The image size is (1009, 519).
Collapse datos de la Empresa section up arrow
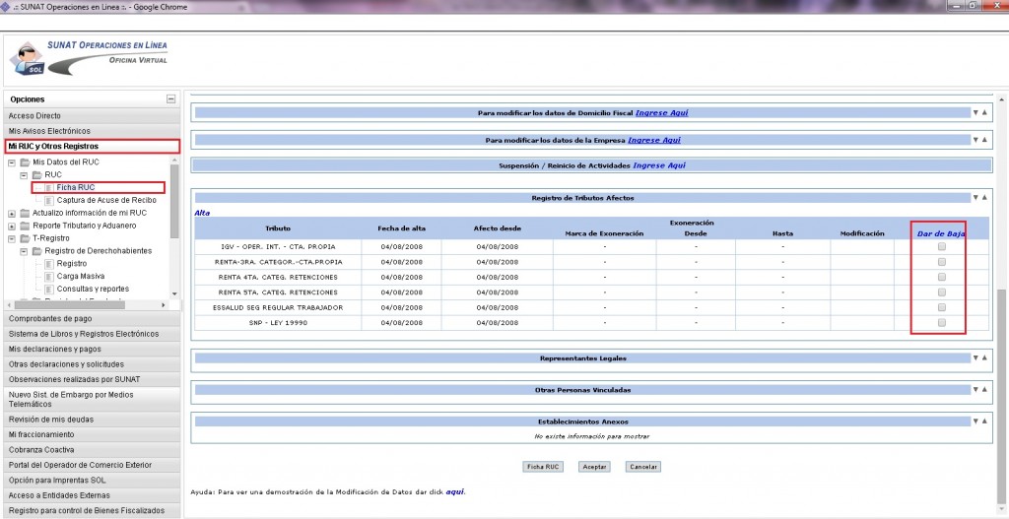click(984, 140)
